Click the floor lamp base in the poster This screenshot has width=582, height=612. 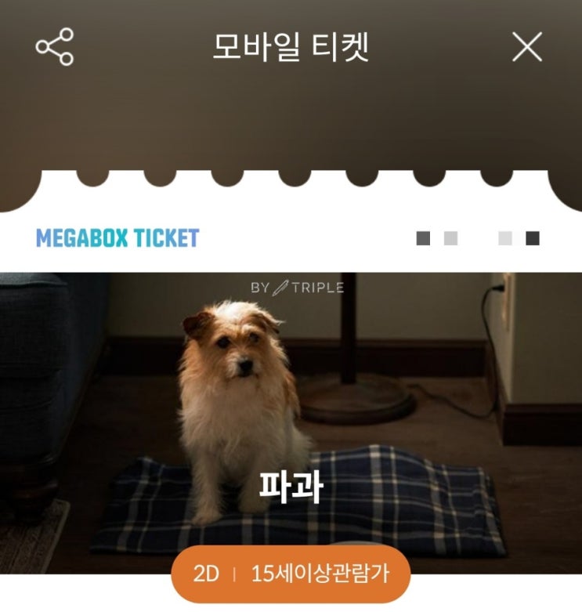point(357,402)
